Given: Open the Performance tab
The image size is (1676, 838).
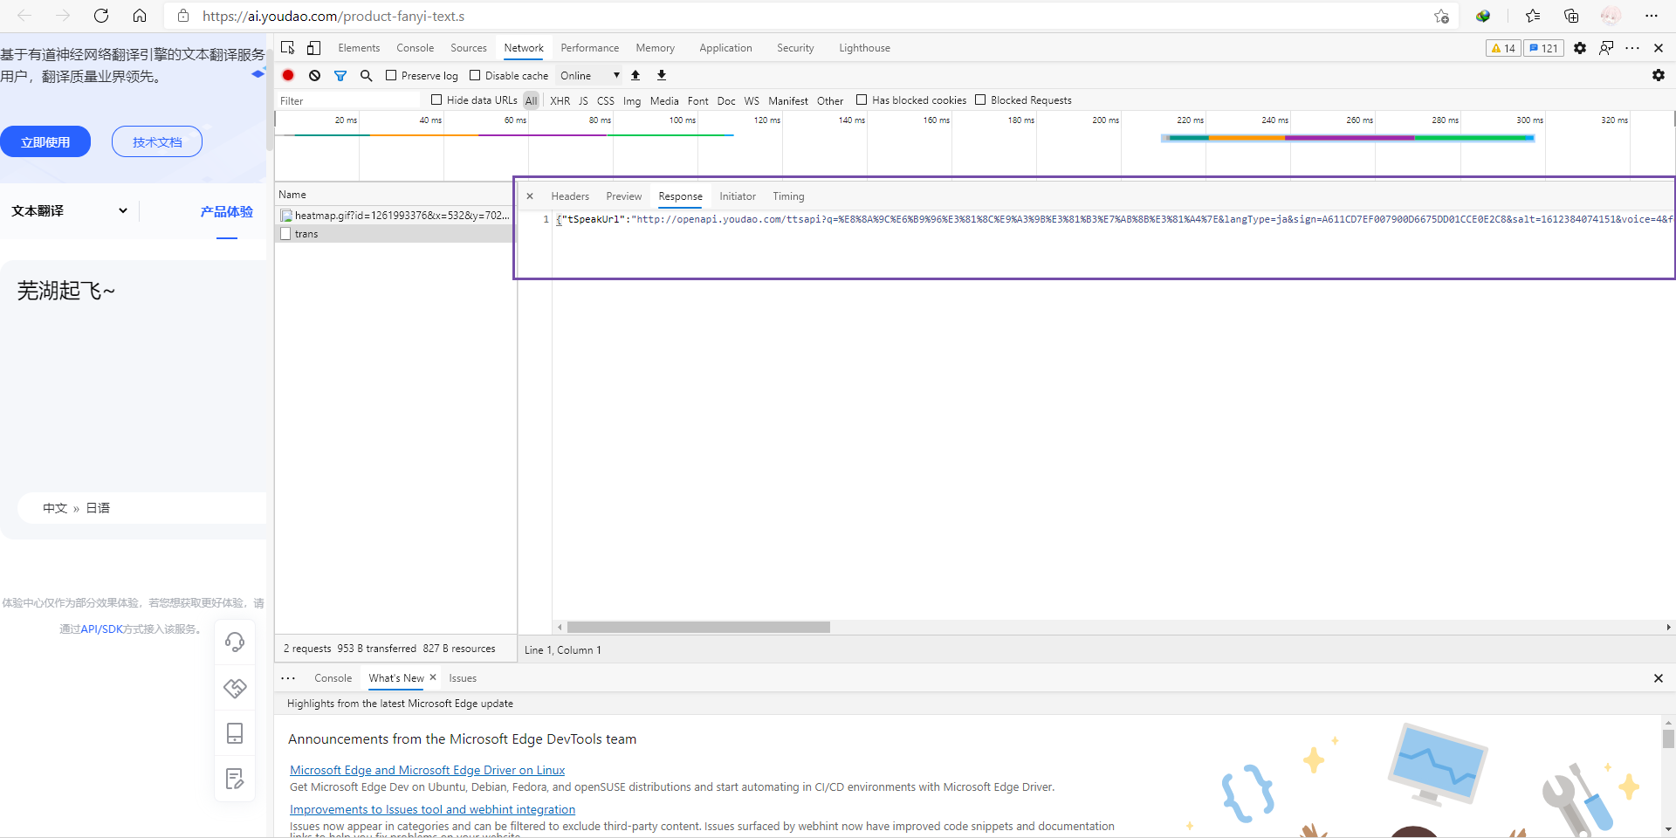Looking at the screenshot, I should click(589, 48).
